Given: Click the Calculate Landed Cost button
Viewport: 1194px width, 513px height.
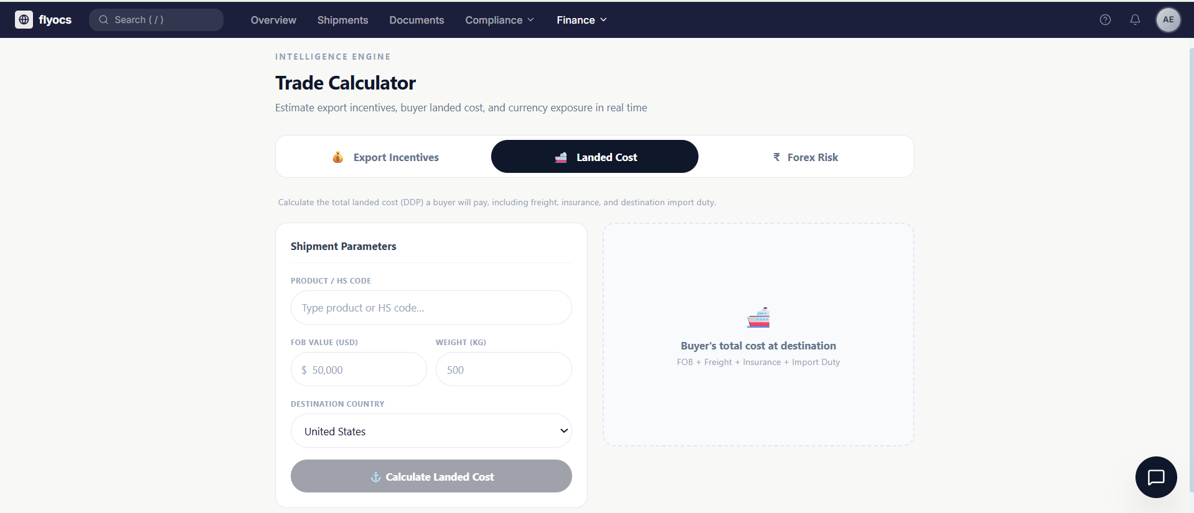Looking at the screenshot, I should [431, 476].
